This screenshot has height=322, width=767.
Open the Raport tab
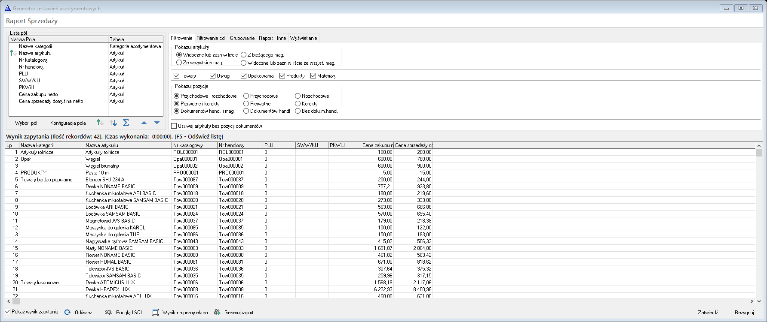266,38
